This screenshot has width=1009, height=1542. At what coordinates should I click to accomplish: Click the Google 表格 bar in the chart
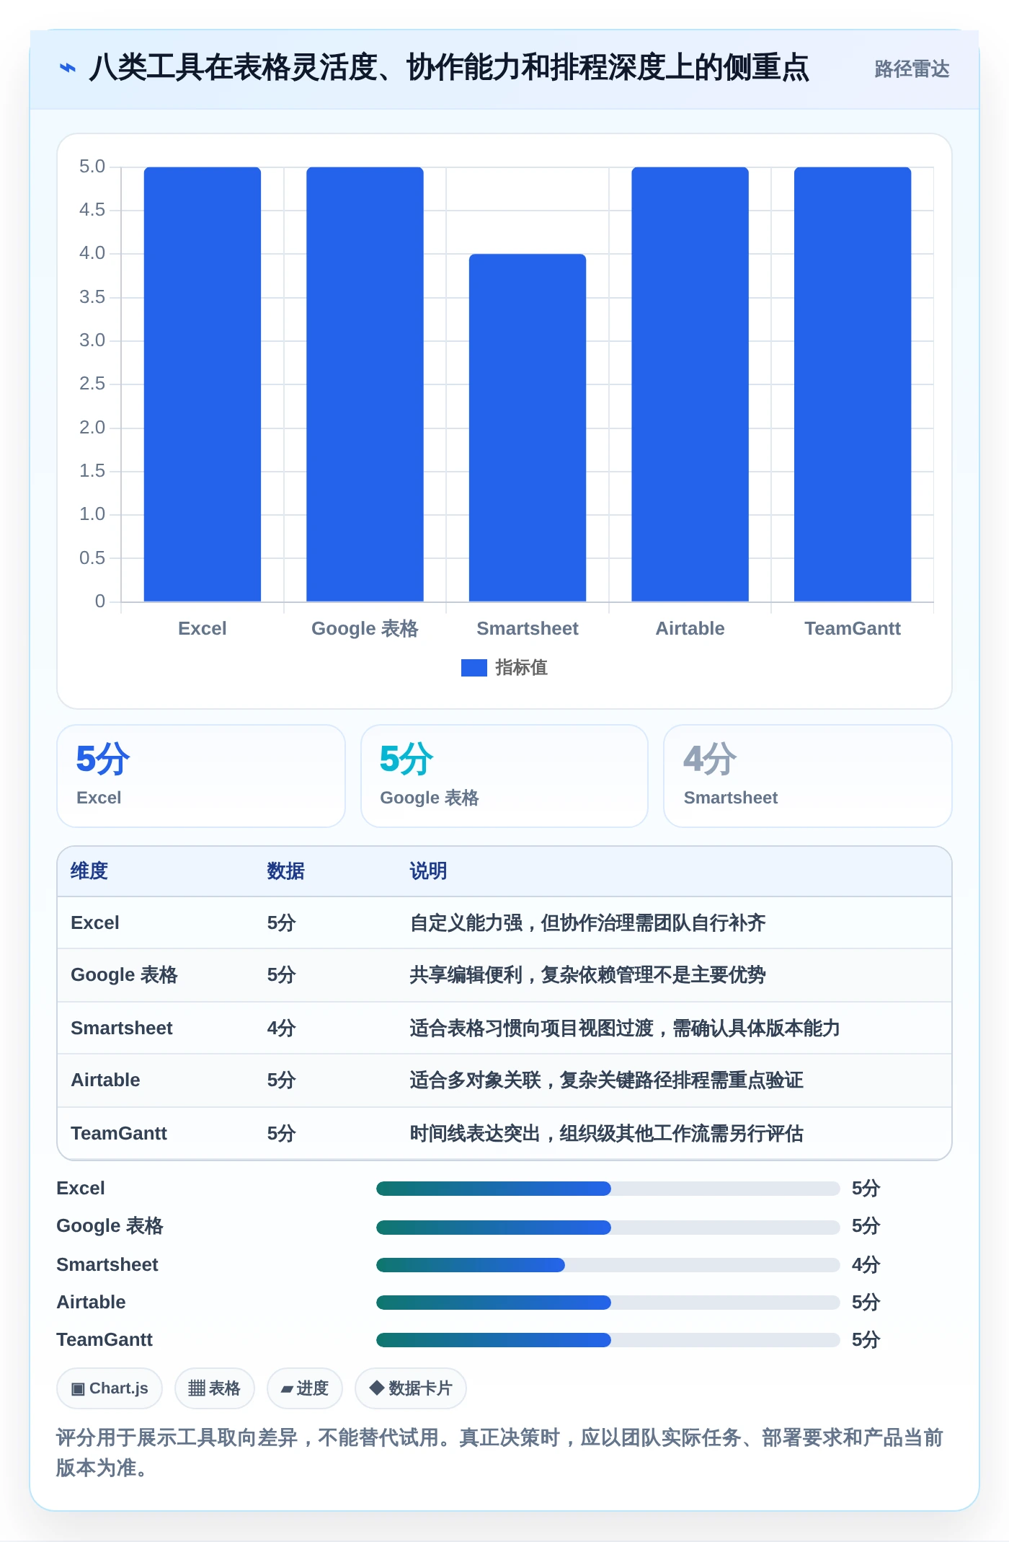[365, 384]
